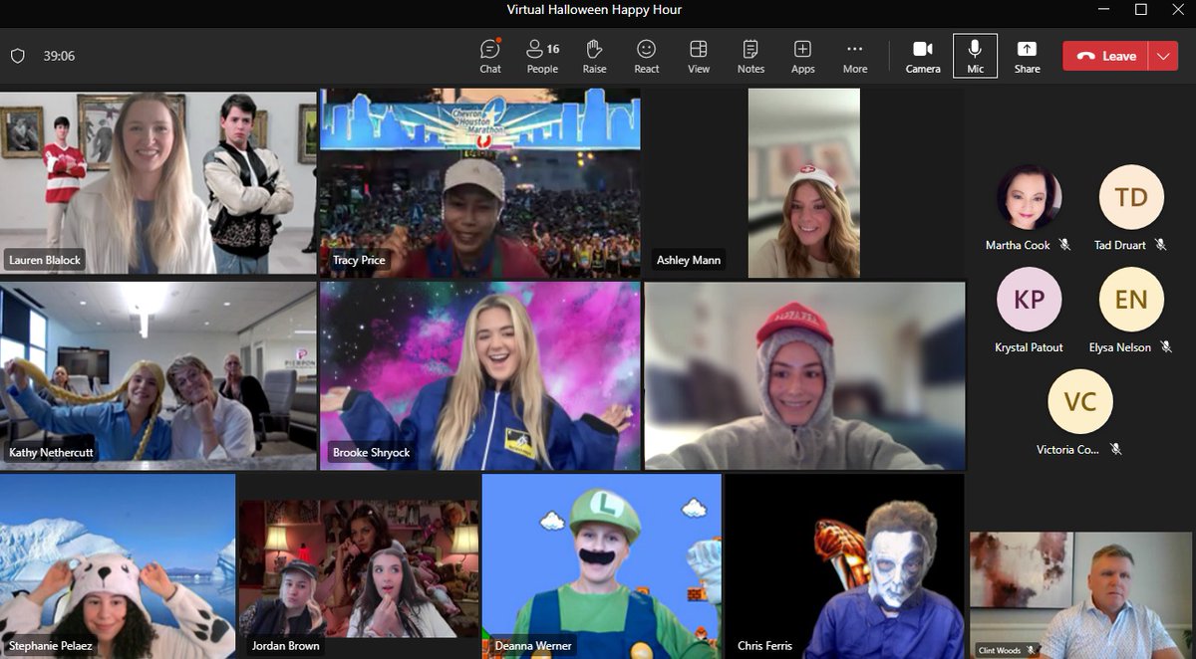
Task: Open the React emoji picker
Action: 646,56
